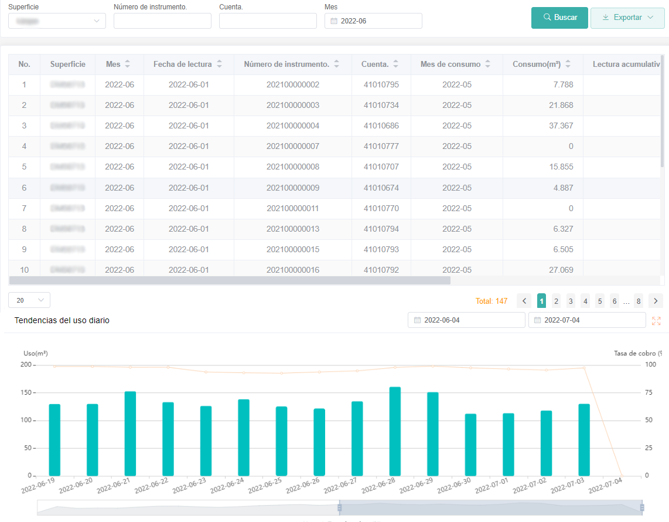This screenshot has width=669, height=522.
Task: Open the Superficie dropdown
Action: [57, 21]
